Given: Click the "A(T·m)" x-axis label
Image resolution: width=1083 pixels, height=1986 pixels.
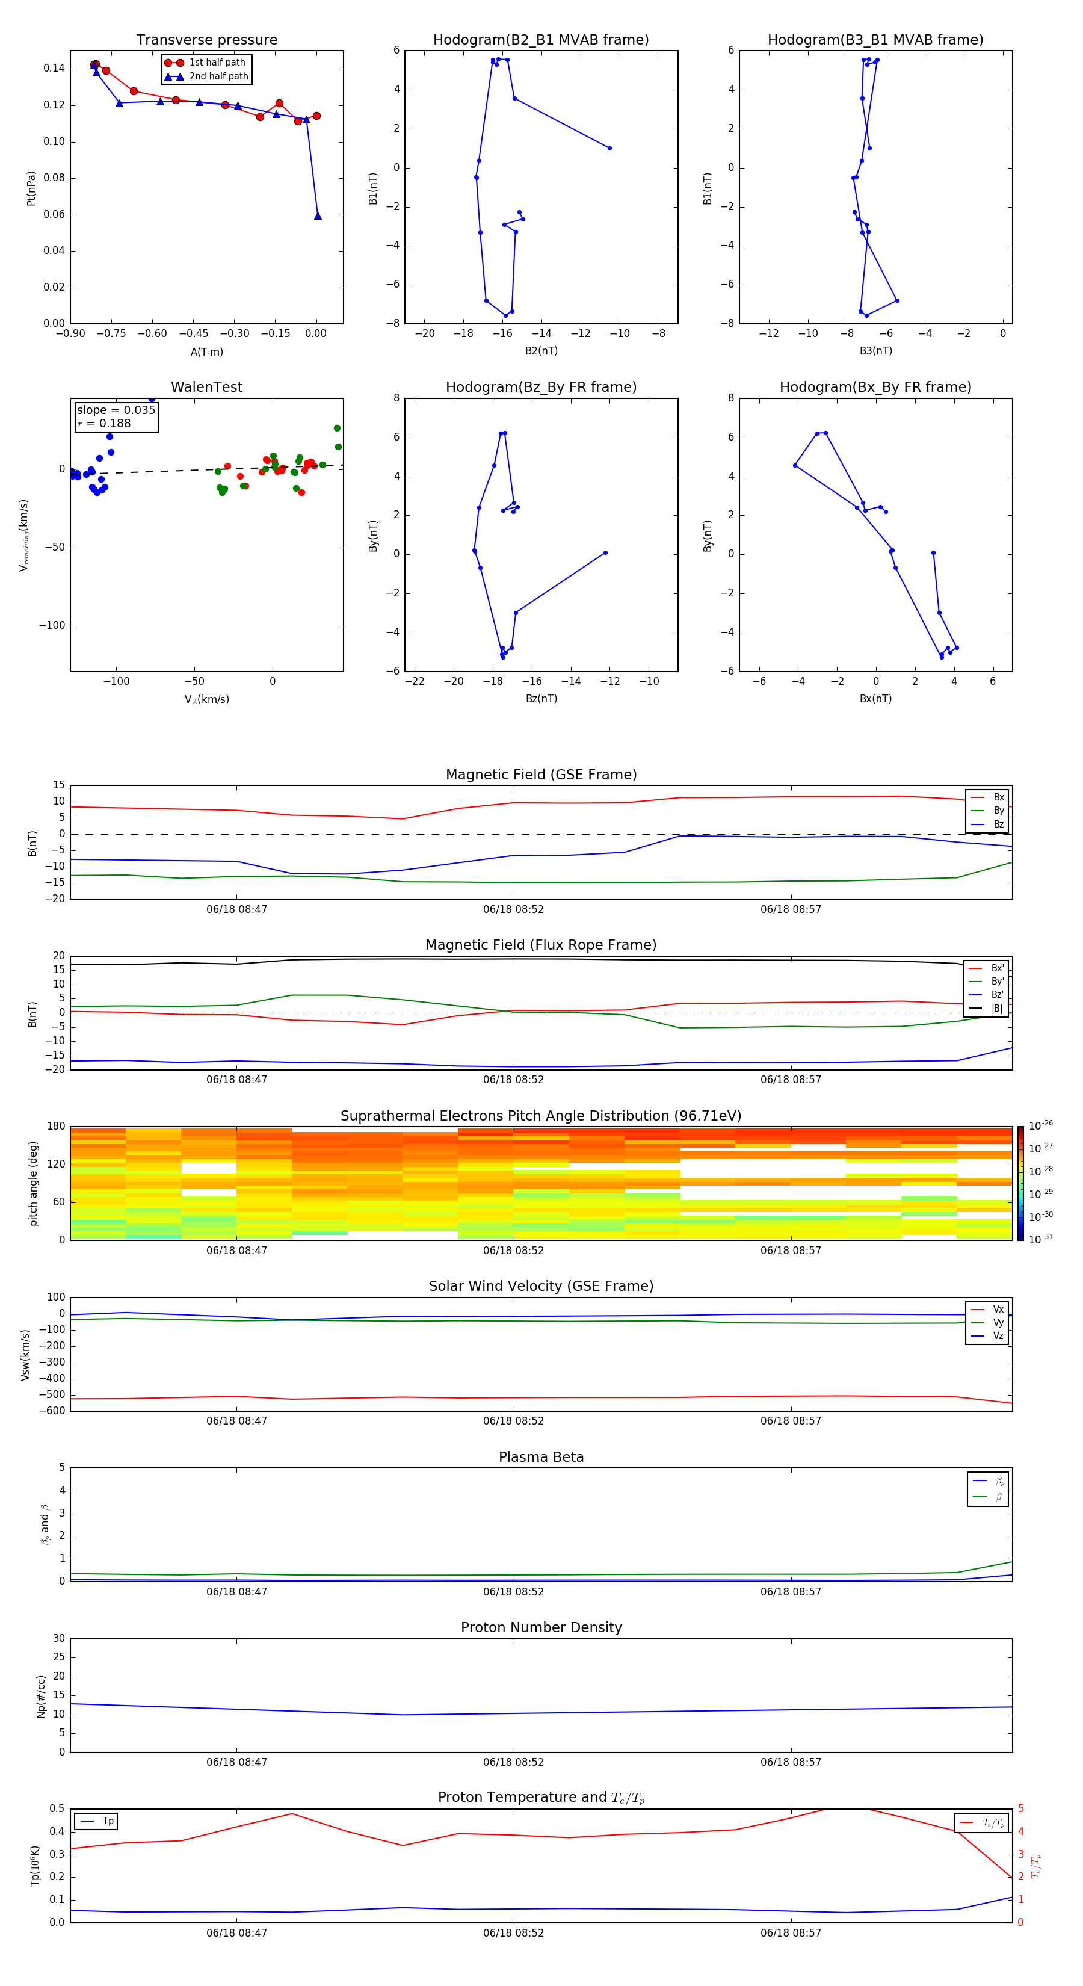Looking at the screenshot, I should (x=206, y=352).
